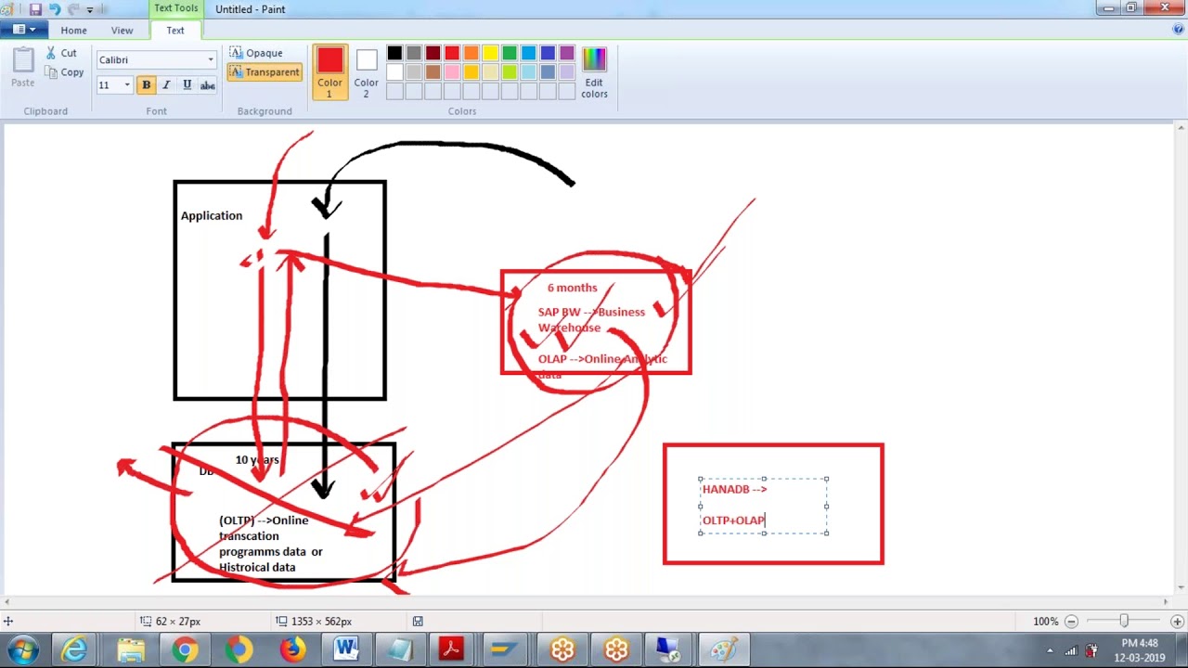Image resolution: width=1188 pixels, height=668 pixels.
Task: Click the zoom slider handle
Action: [1124, 621]
